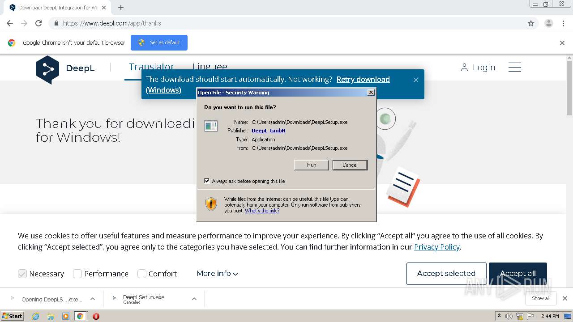Close the Chrome downloads bar

coord(565,298)
